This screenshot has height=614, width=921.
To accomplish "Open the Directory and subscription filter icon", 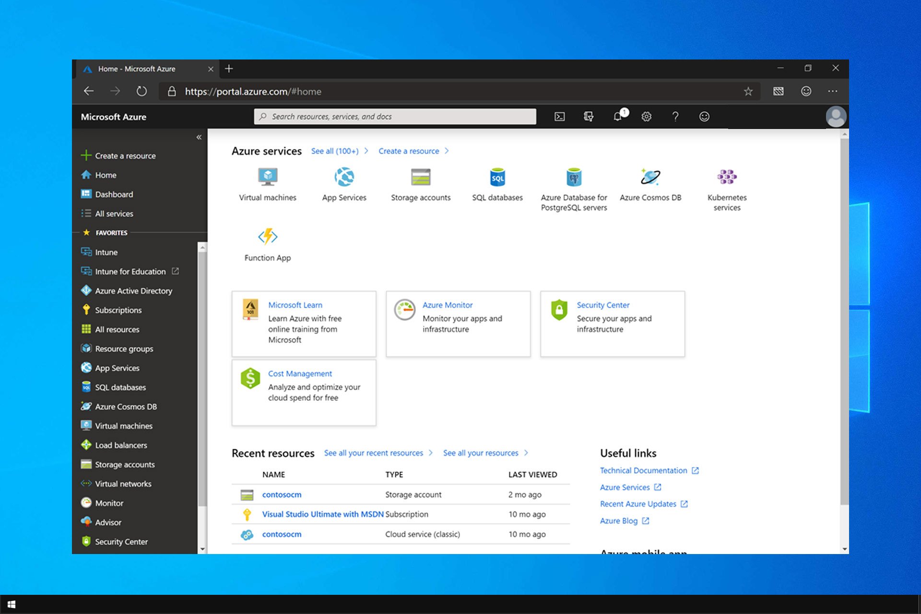I will point(589,117).
